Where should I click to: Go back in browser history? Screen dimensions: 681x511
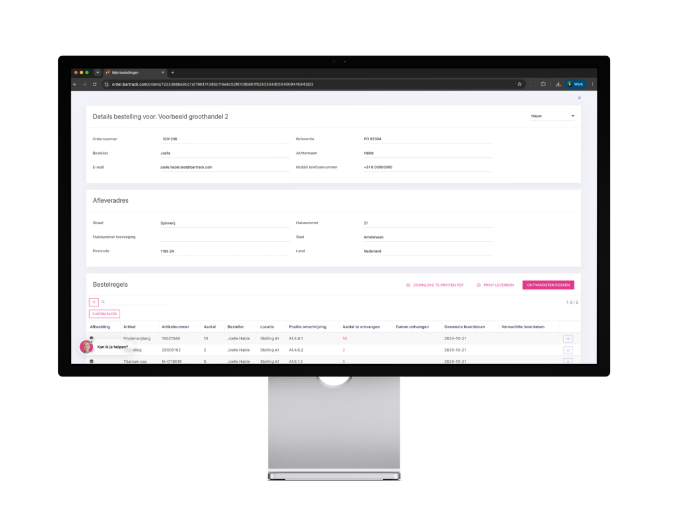click(x=75, y=84)
